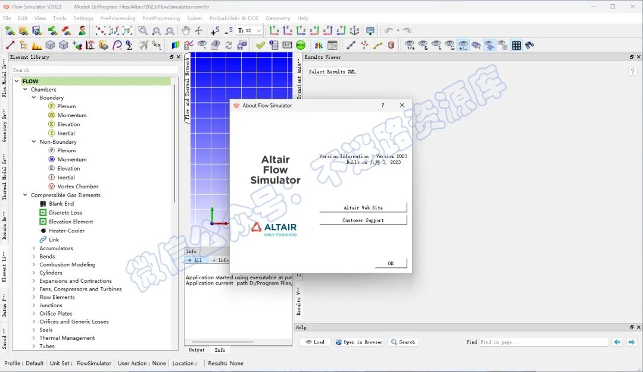The height and width of the screenshot is (372, 643).
Task: Click the redo arrow icon
Action: click(x=407, y=31)
